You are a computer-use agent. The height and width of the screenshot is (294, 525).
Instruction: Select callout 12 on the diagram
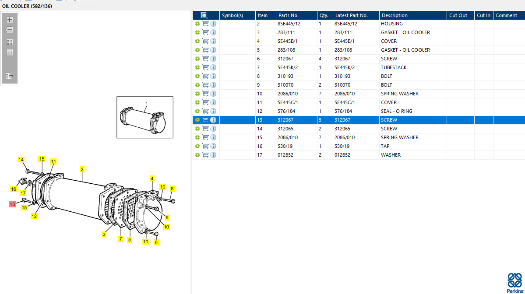click(x=34, y=217)
